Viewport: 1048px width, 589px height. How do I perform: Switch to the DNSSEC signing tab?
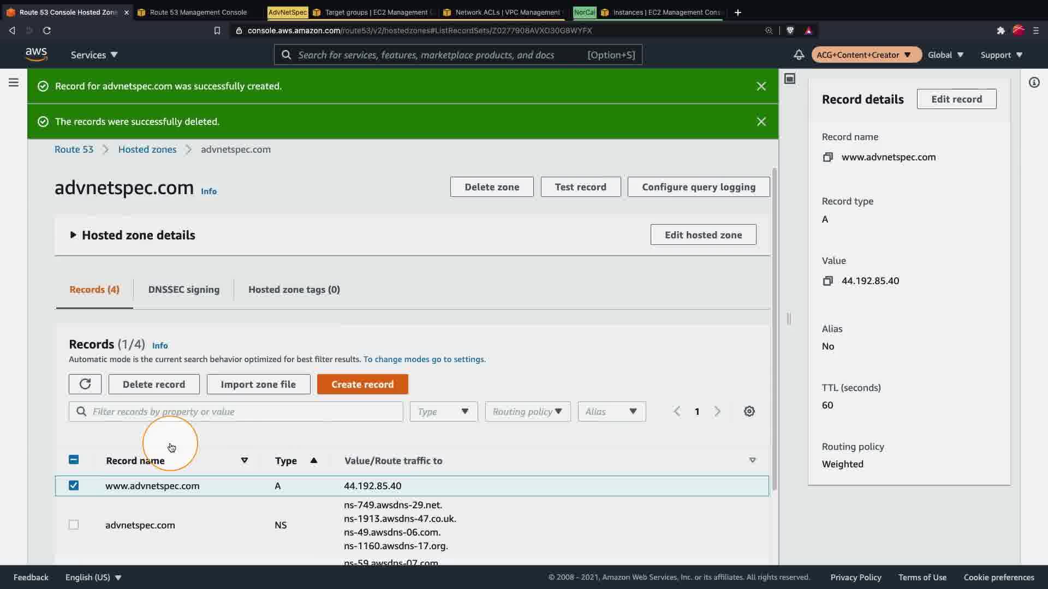(x=183, y=290)
